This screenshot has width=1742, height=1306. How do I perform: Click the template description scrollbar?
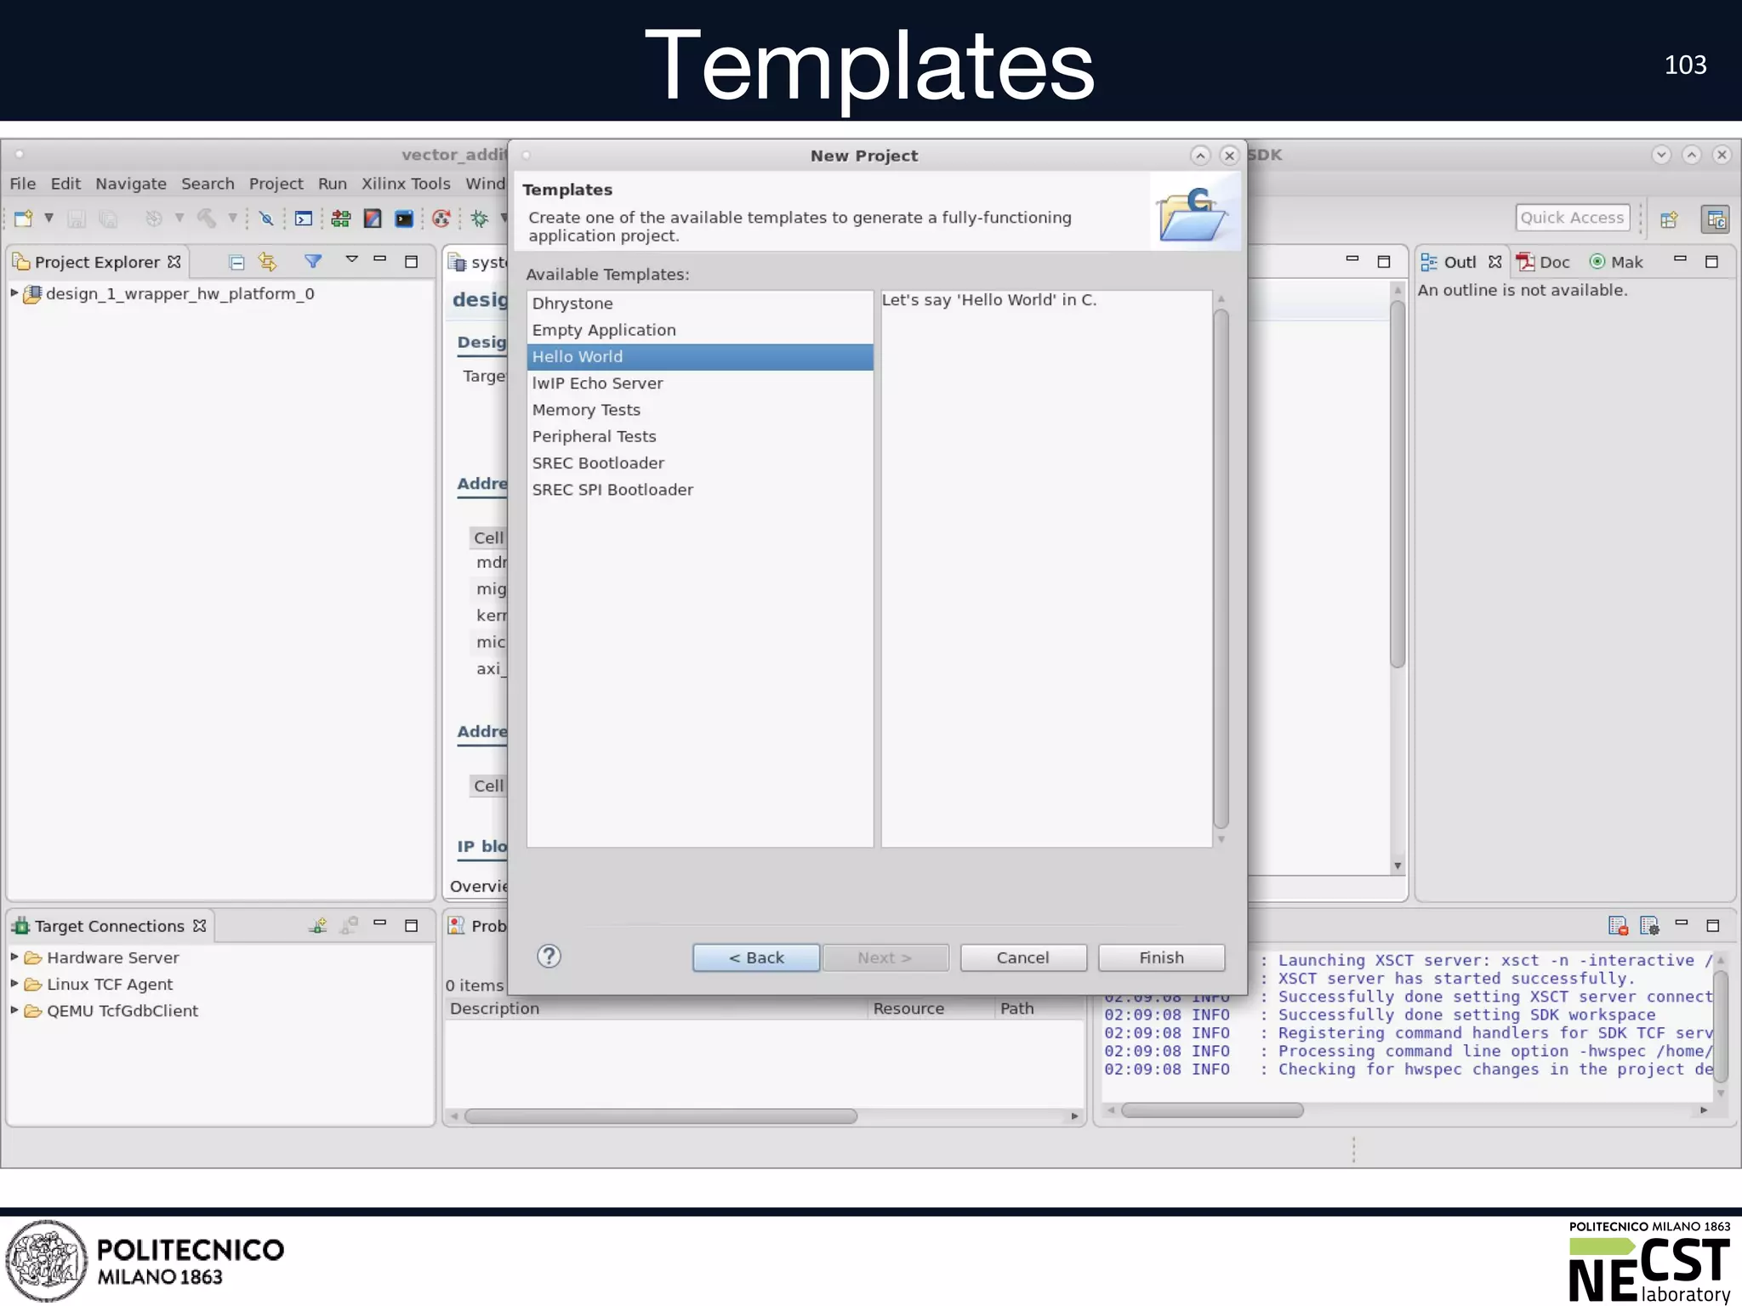(1221, 568)
